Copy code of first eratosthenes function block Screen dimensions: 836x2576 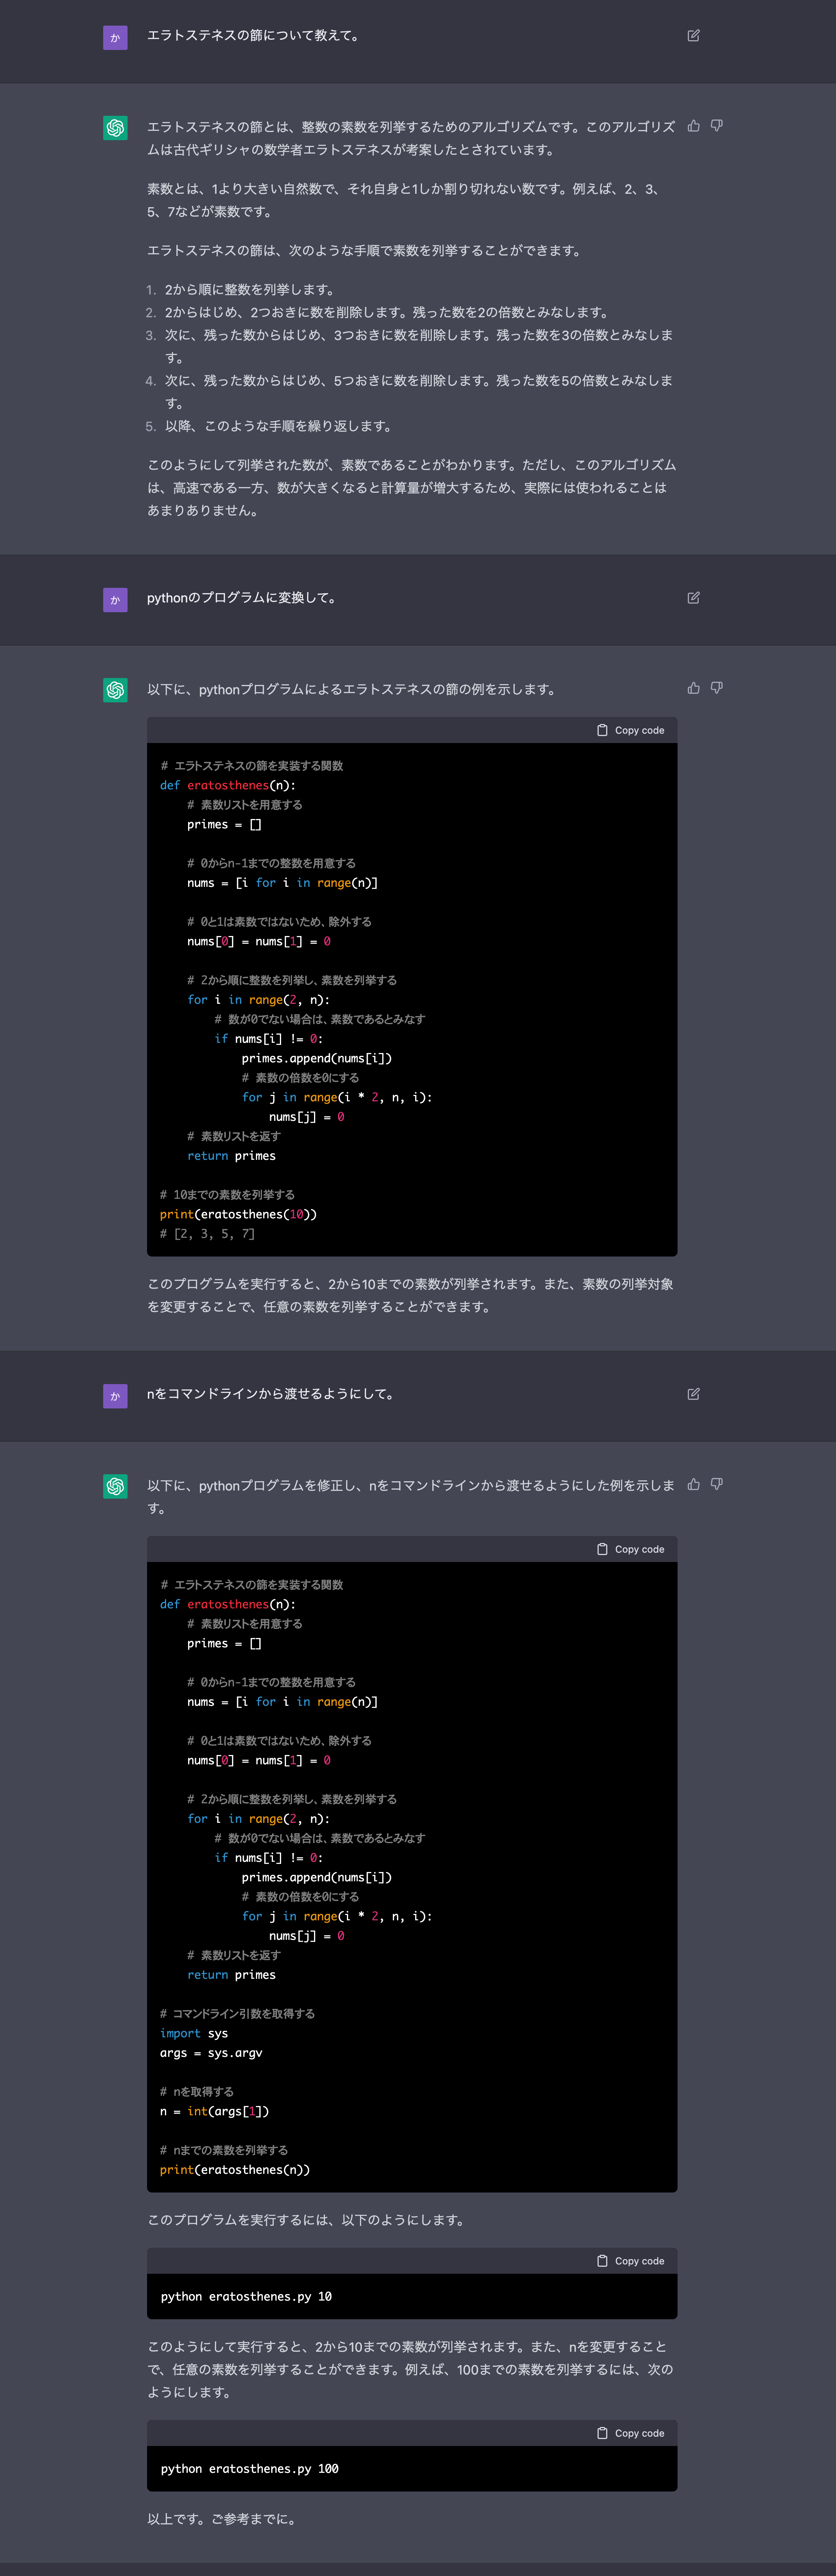coord(630,730)
